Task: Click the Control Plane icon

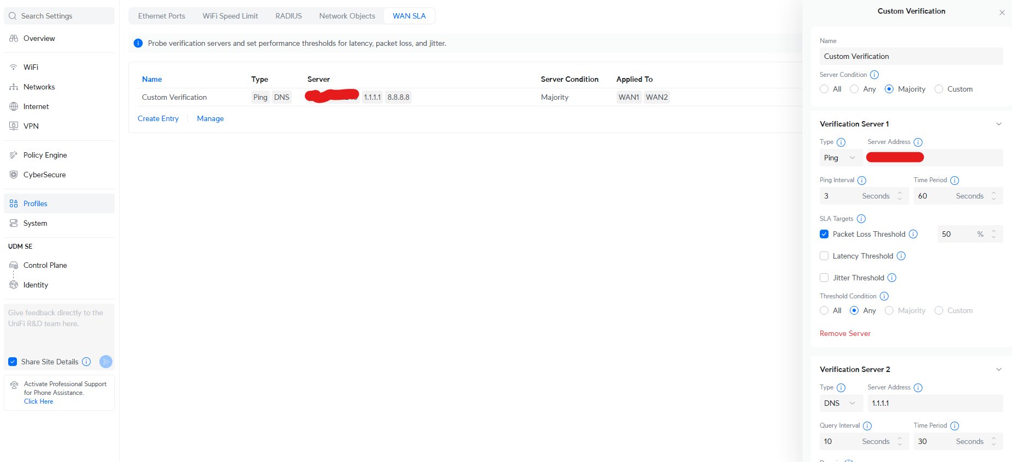Action: coord(14,265)
